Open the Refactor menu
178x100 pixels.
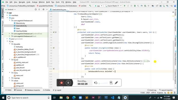click(x=42, y=2)
